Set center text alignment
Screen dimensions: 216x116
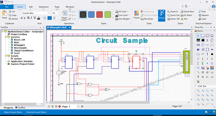click(x=49, y=18)
